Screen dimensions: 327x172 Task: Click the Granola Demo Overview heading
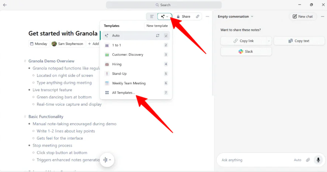51,61
